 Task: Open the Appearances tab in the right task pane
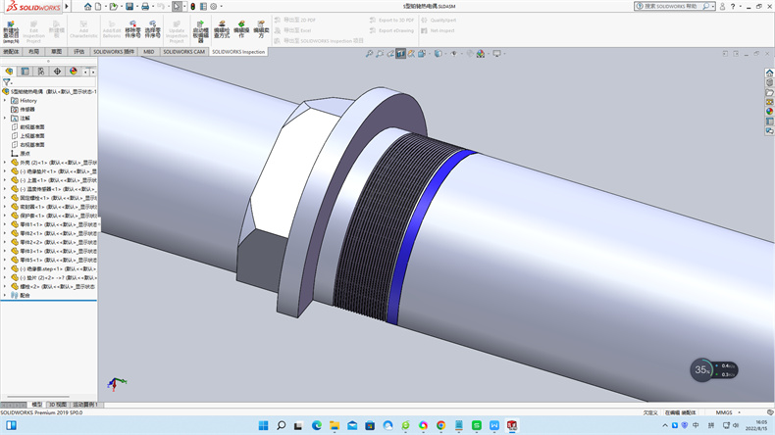pyautogui.click(x=769, y=111)
